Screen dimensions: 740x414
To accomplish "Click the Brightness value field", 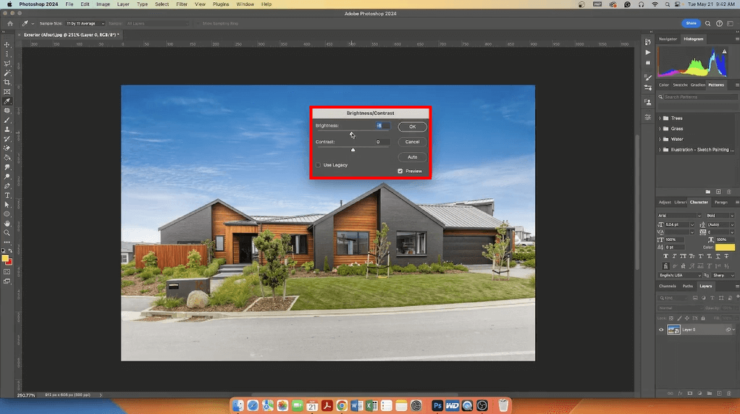I will point(383,125).
